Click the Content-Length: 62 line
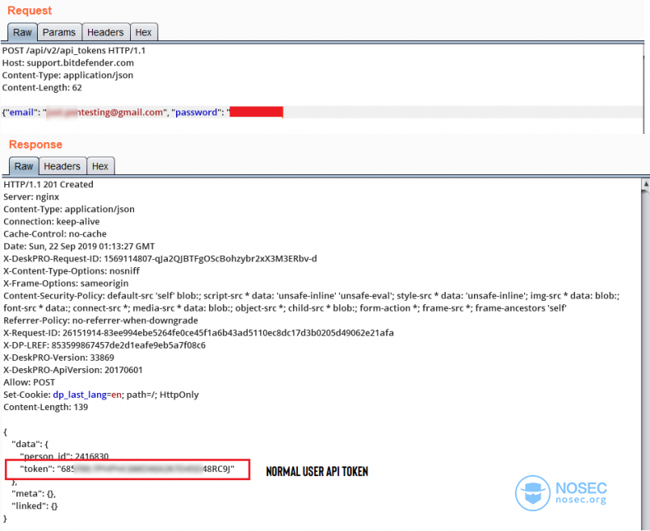Viewport: 650px width, 531px height. pos(42,88)
